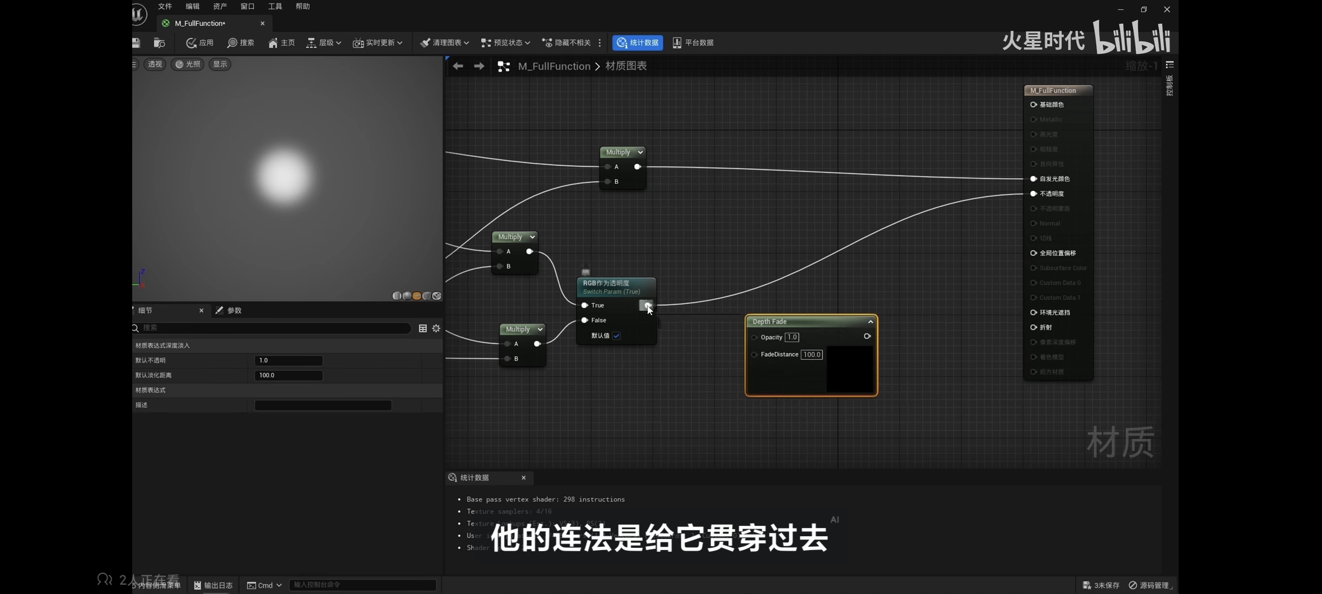1322x594 pixels.
Task: Click the save icon in toolbar
Action: 136,43
